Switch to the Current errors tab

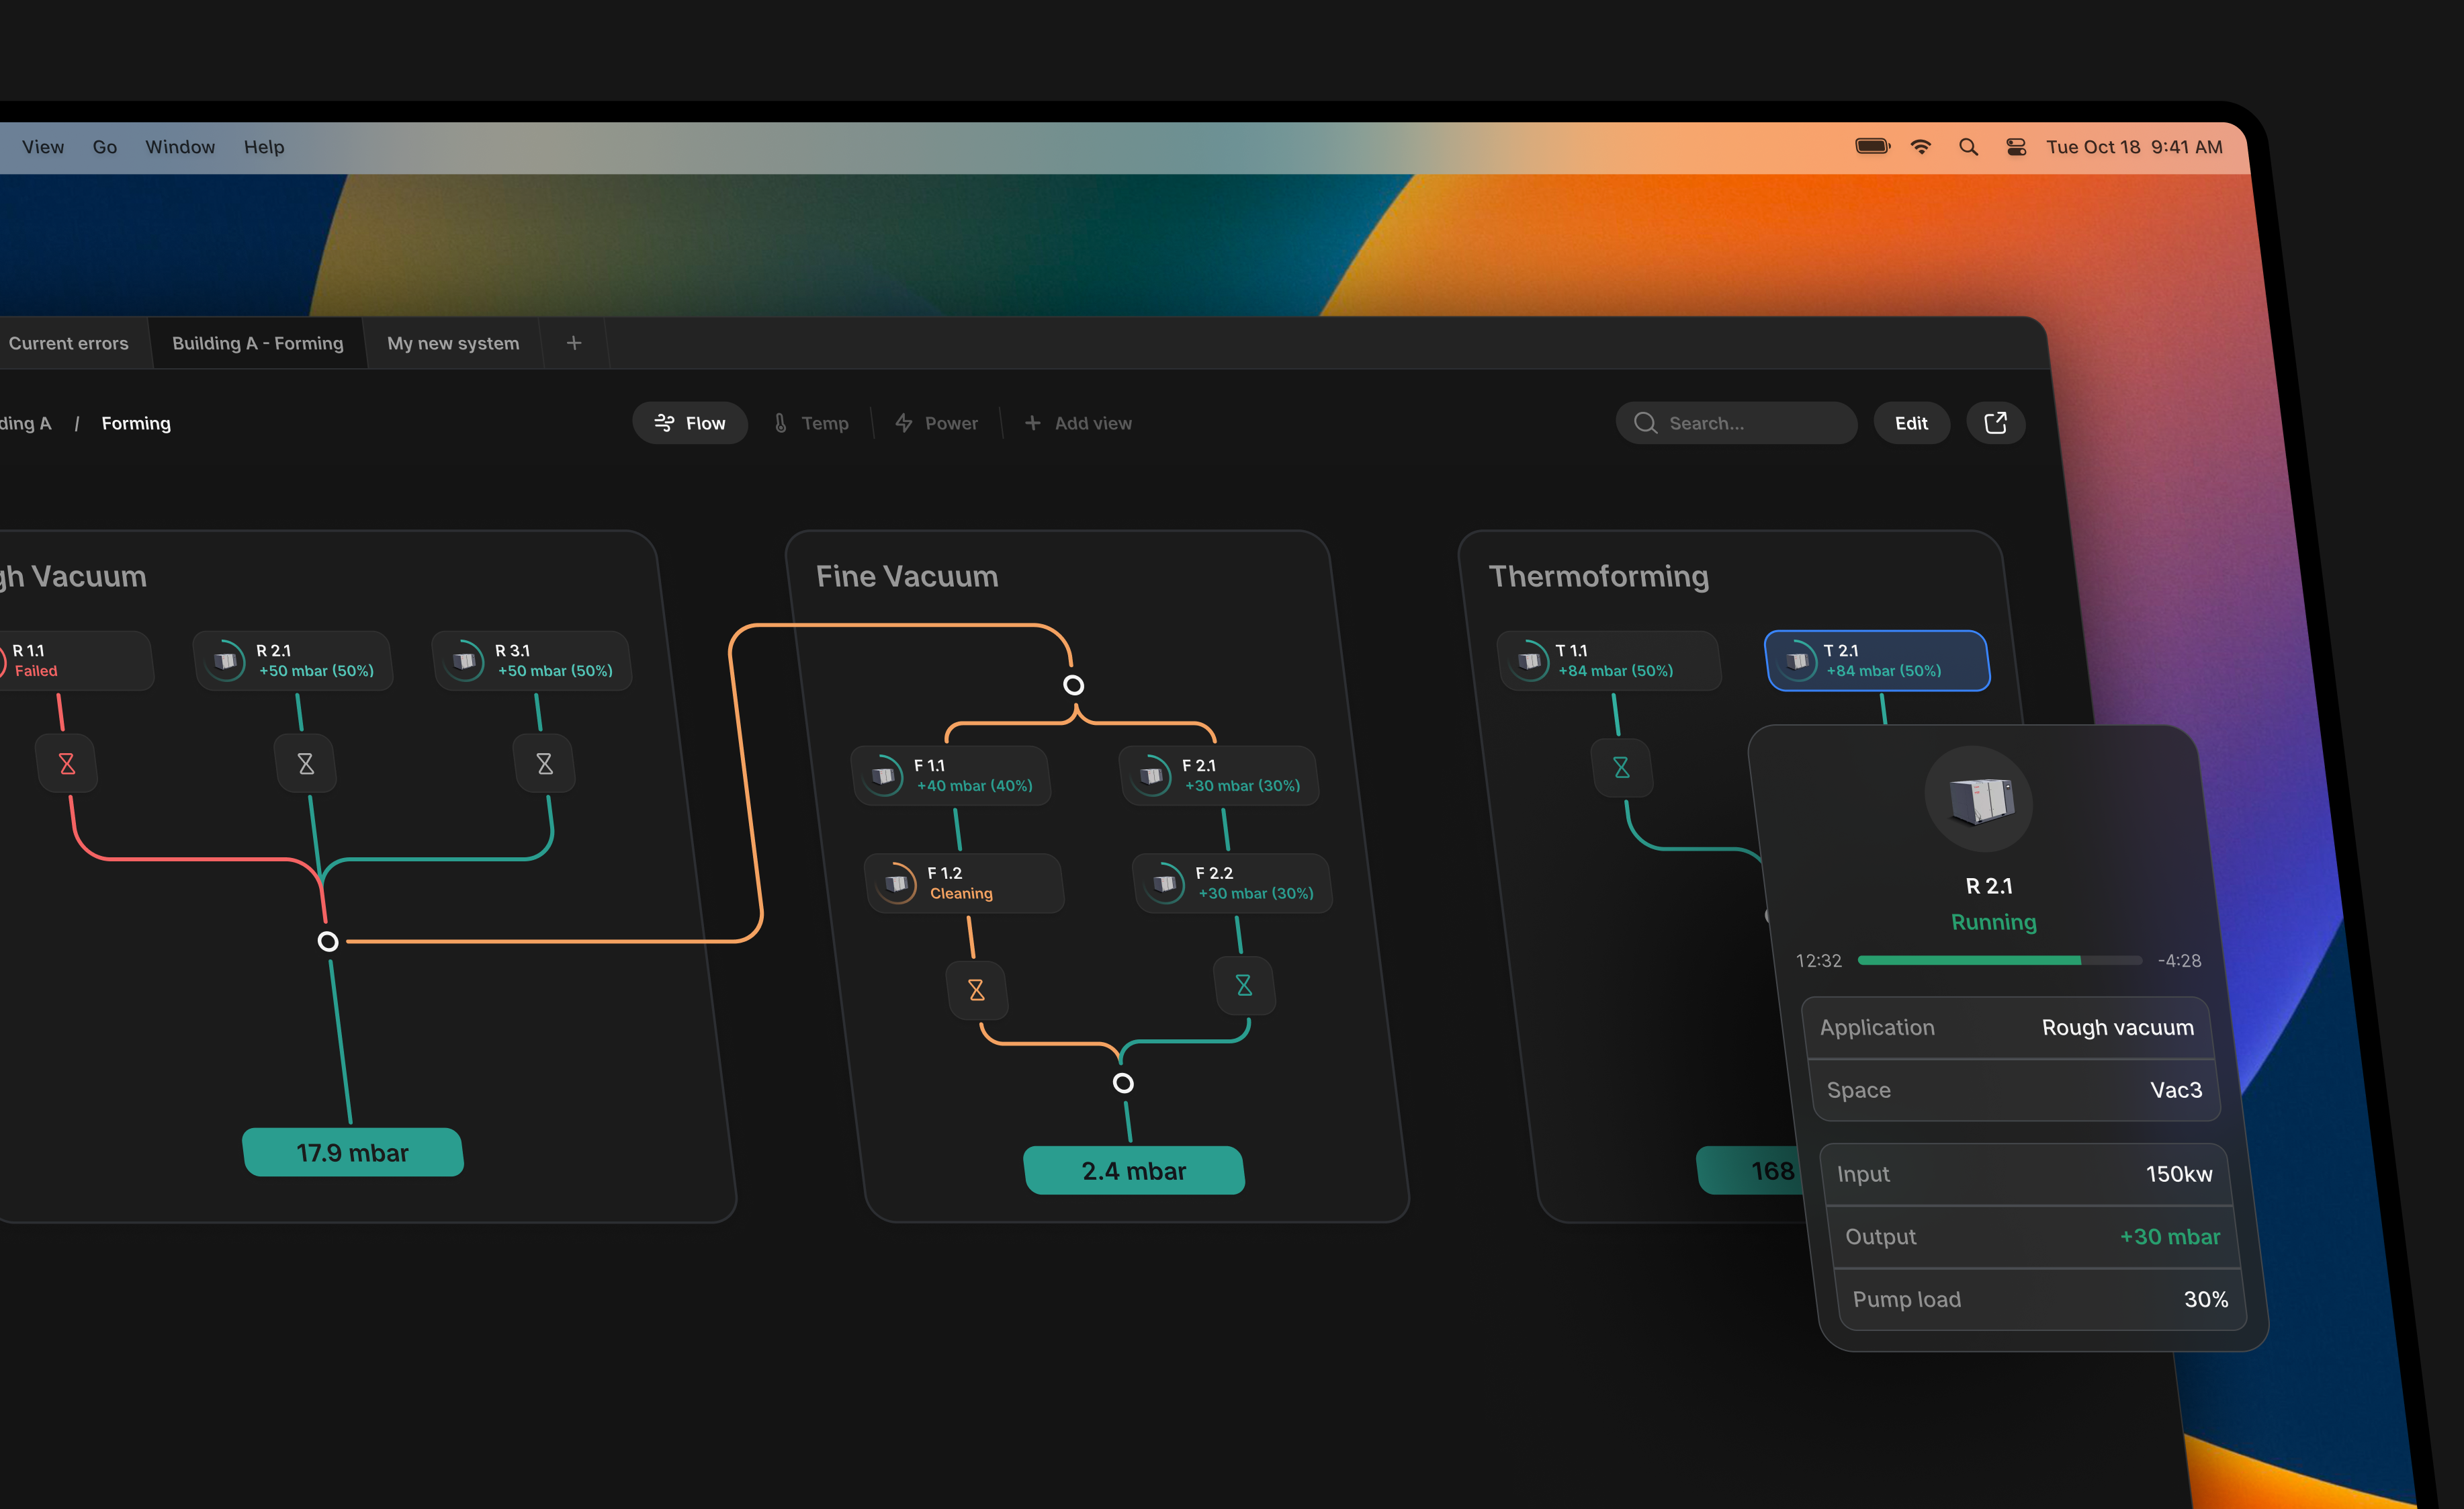point(69,343)
